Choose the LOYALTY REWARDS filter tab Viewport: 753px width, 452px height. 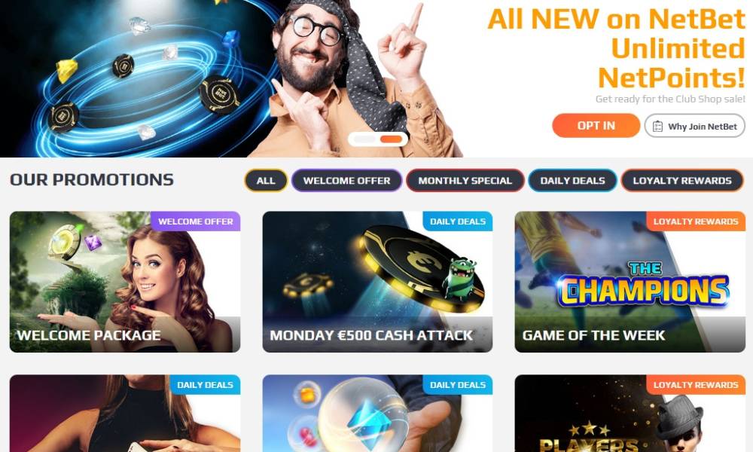(682, 181)
